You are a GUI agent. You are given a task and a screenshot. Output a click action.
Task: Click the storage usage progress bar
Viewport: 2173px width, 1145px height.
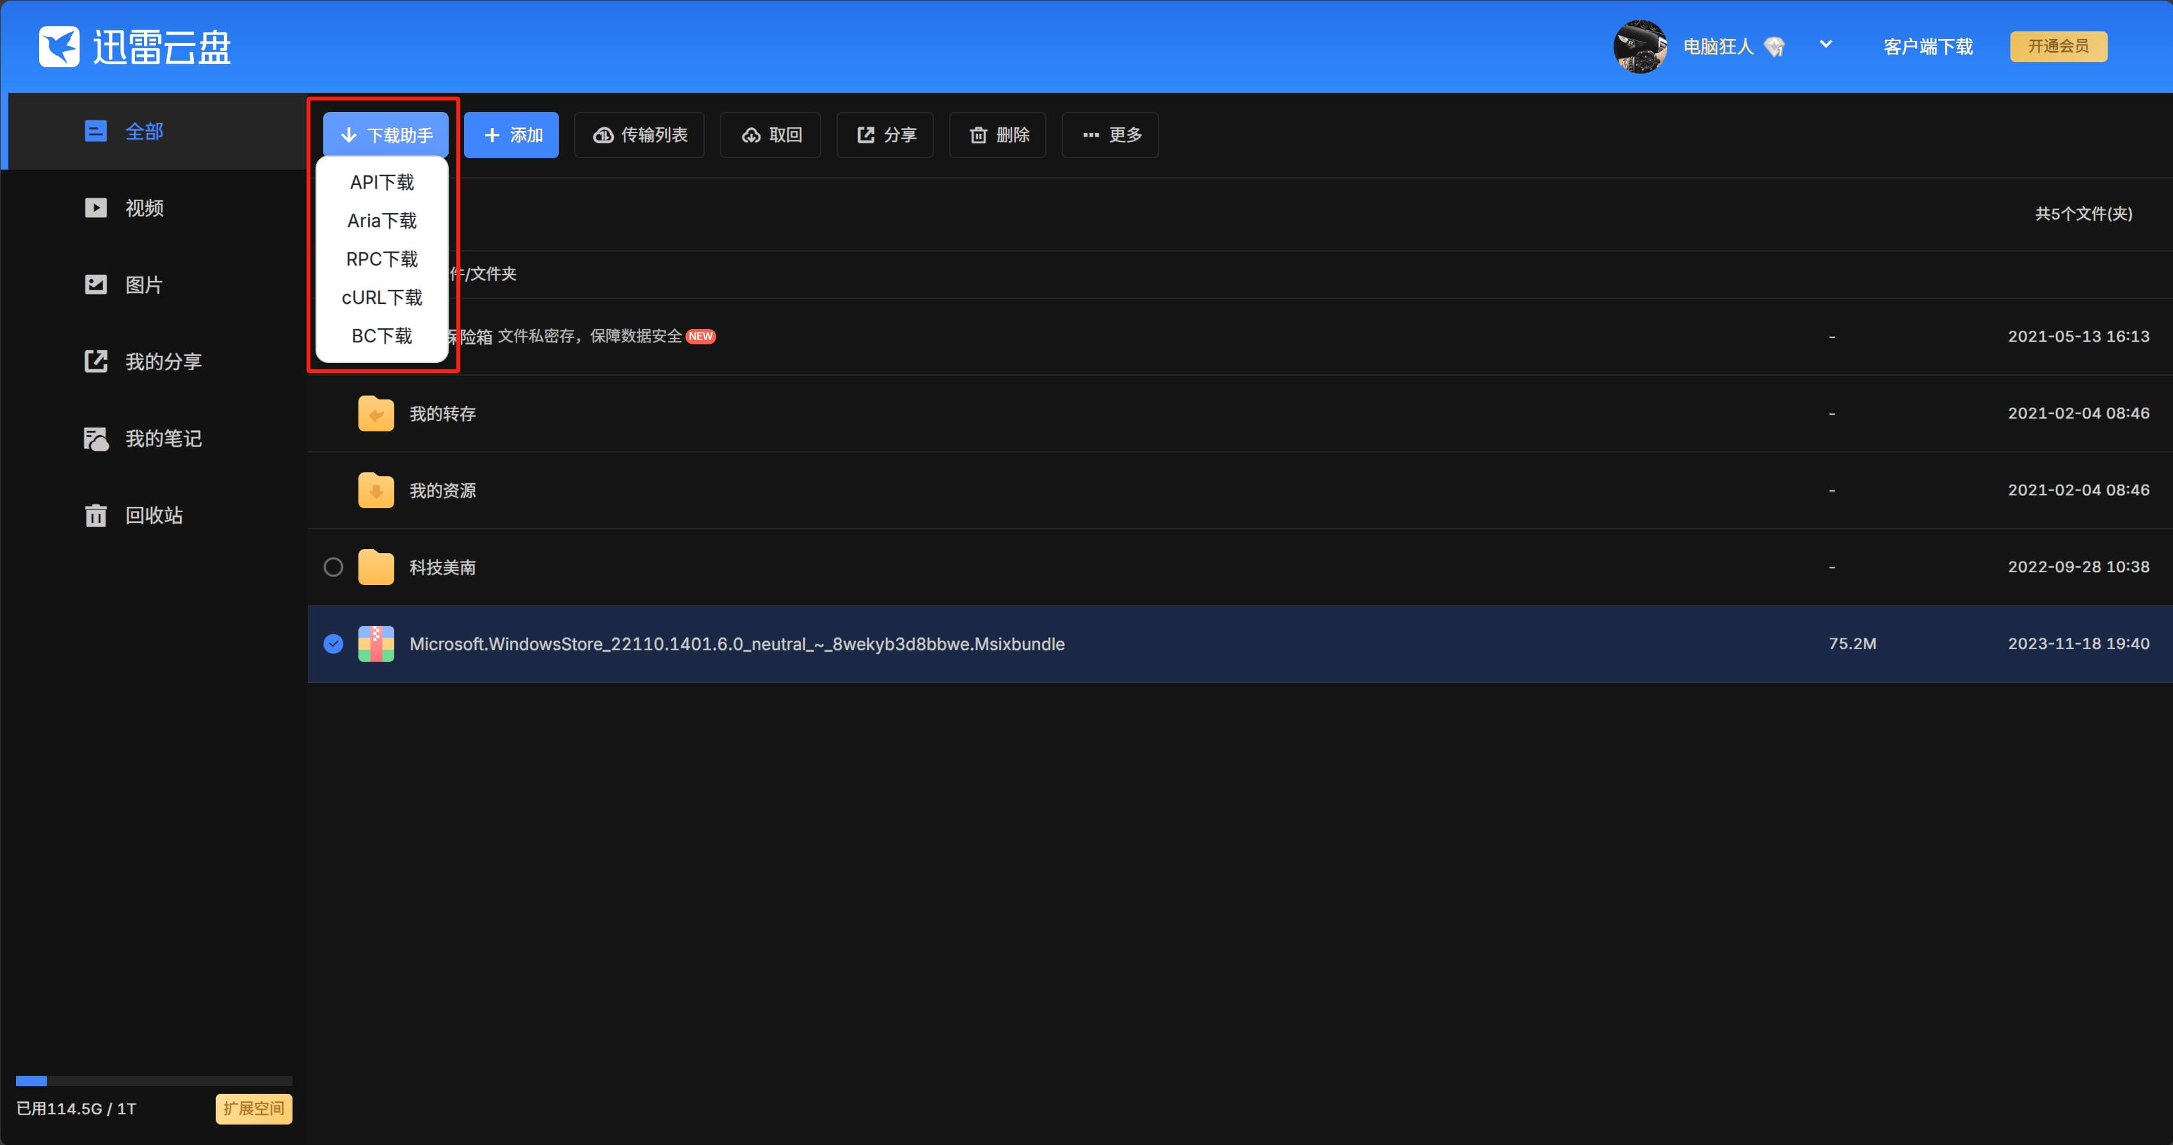(x=154, y=1081)
